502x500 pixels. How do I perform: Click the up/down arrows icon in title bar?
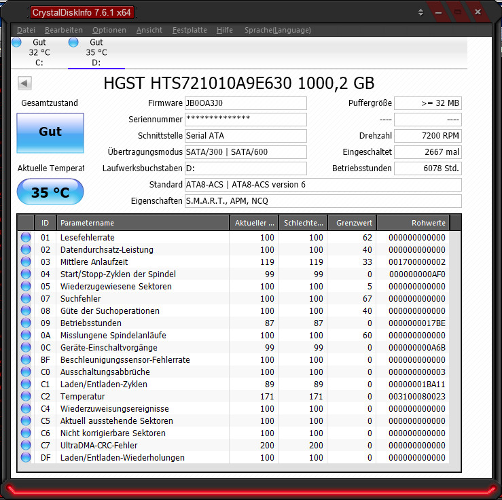tap(420, 12)
